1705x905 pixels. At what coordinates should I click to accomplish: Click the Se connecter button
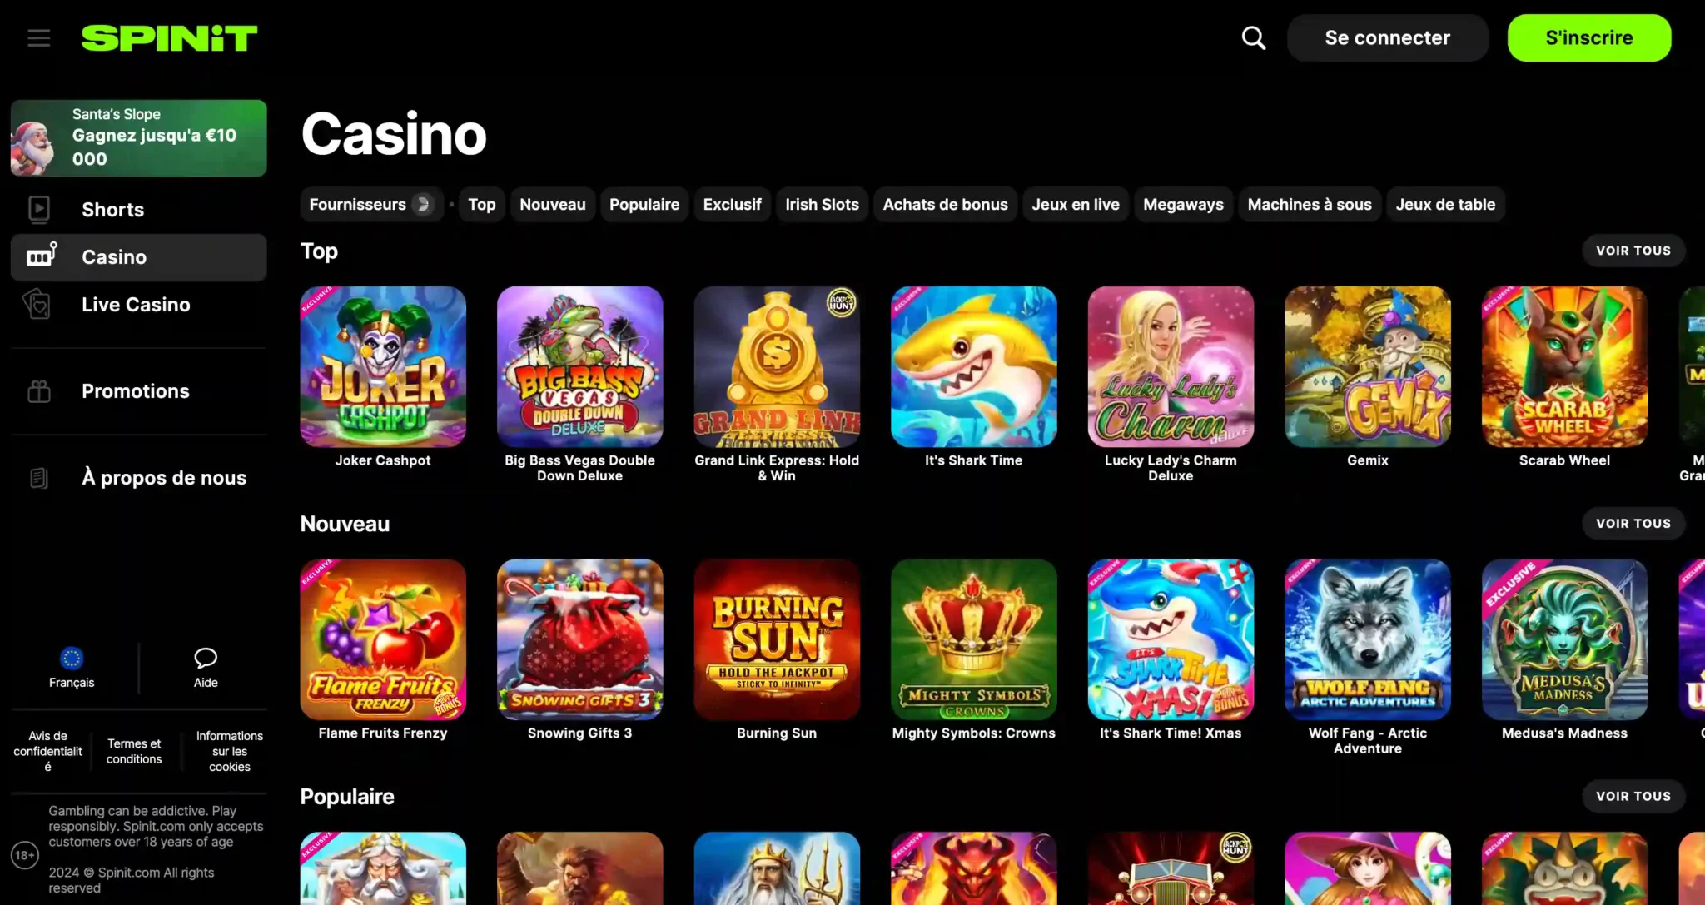(x=1388, y=38)
